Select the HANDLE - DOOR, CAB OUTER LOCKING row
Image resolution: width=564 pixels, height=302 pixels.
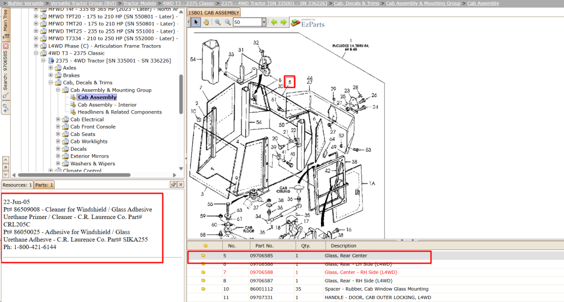click(376, 297)
